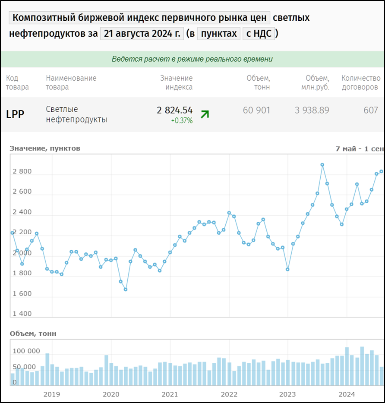Click the 'Значение индекса' column header
Image resolution: width=385 pixels, height=403 pixels.
point(177,82)
